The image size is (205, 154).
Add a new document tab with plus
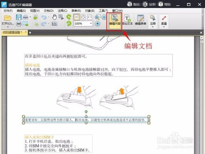tap(30, 33)
